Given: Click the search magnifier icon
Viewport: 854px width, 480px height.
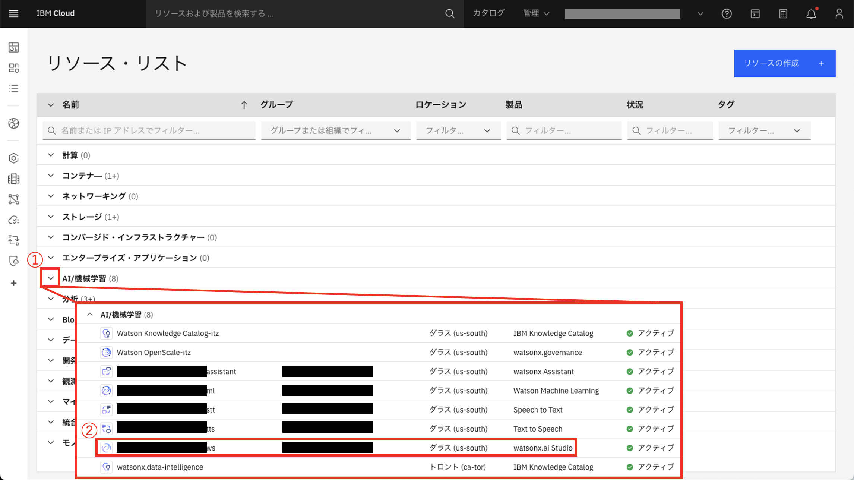Looking at the screenshot, I should [x=450, y=14].
